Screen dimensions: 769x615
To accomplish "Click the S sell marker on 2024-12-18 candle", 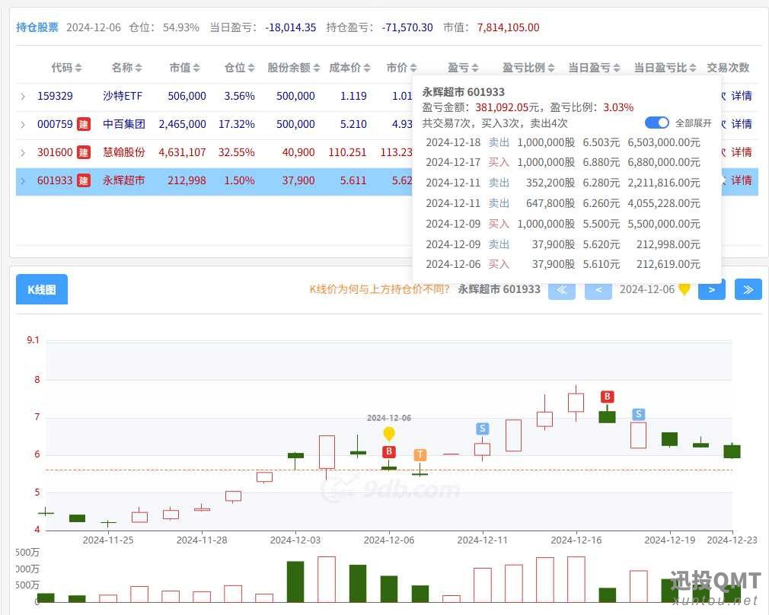I will pos(639,414).
